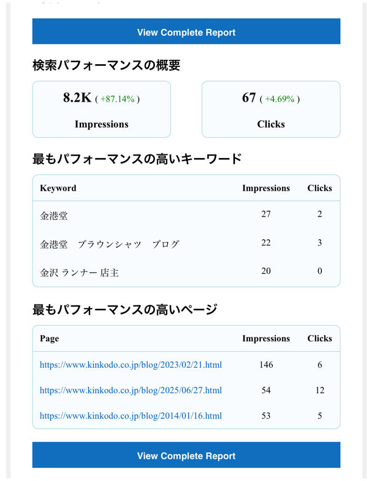The image size is (382, 481).
Task: Click the top View Complete Report button
Action: (186, 32)
